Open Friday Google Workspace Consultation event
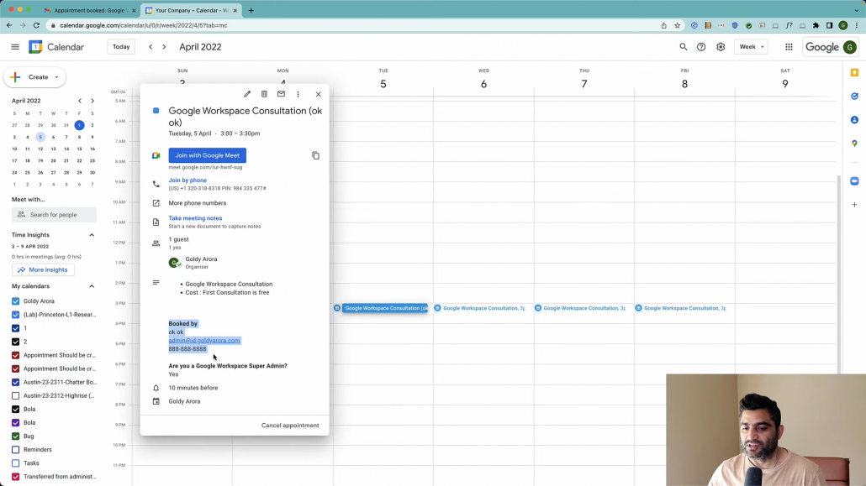866x486 pixels. (680, 308)
